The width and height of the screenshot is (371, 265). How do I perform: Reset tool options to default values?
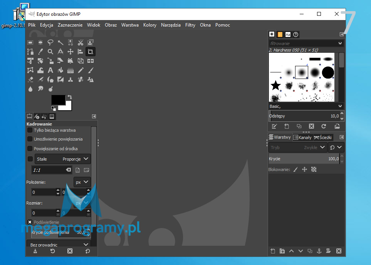click(x=87, y=251)
